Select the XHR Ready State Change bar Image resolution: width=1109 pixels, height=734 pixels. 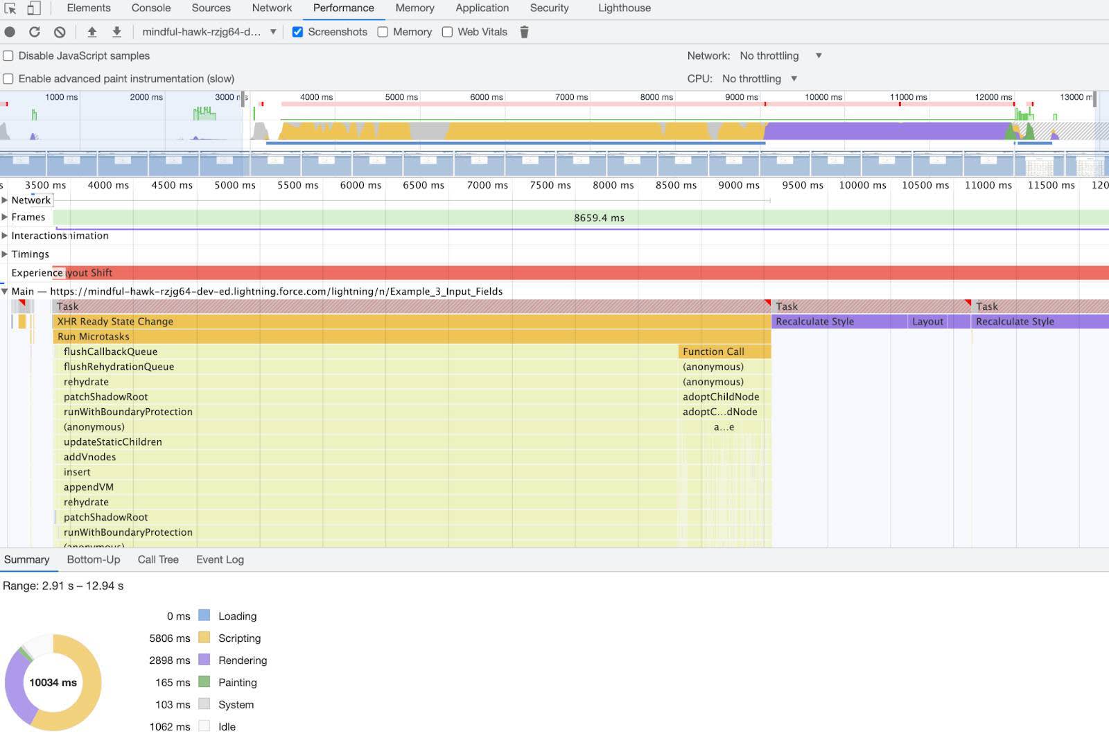[412, 322]
